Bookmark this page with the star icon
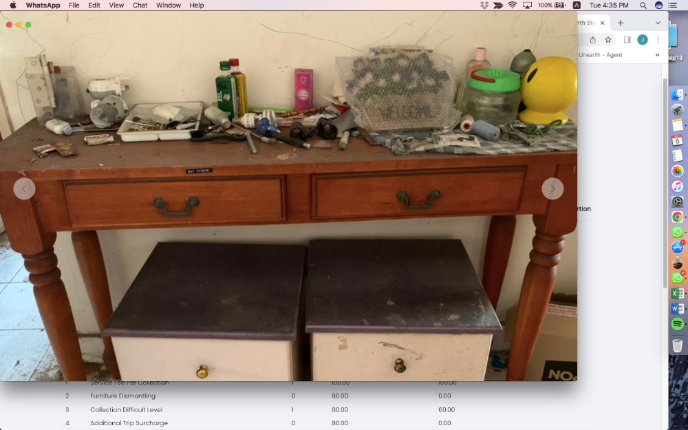The image size is (688, 430). (x=608, y=40)
